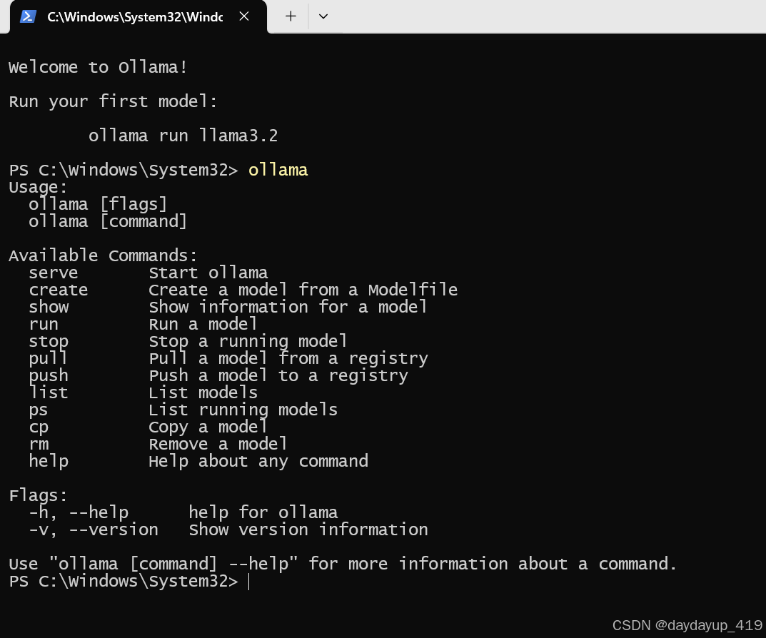
Task: Click the 'pull' command in list
Action: (x=48, y=358)
